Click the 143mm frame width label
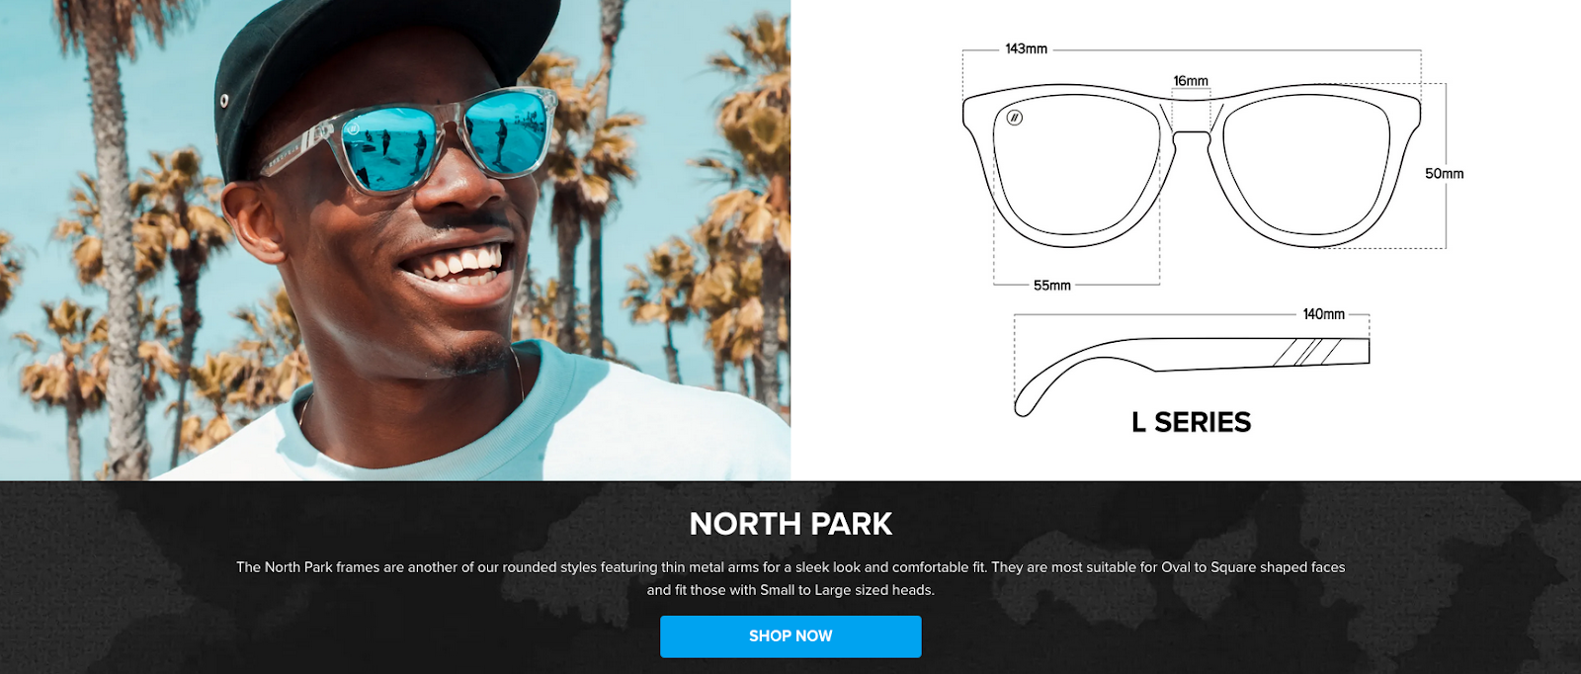 tap(1026, 48)
